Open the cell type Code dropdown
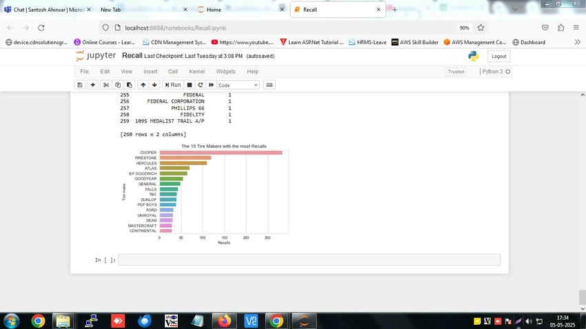The height and width of the screenshot is (329, 586). [239, 85]
